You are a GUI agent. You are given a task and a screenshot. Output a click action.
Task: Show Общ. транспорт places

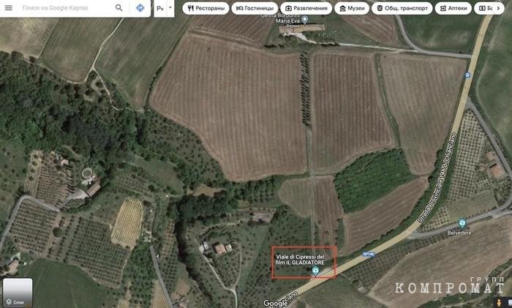tap(402, 8)
